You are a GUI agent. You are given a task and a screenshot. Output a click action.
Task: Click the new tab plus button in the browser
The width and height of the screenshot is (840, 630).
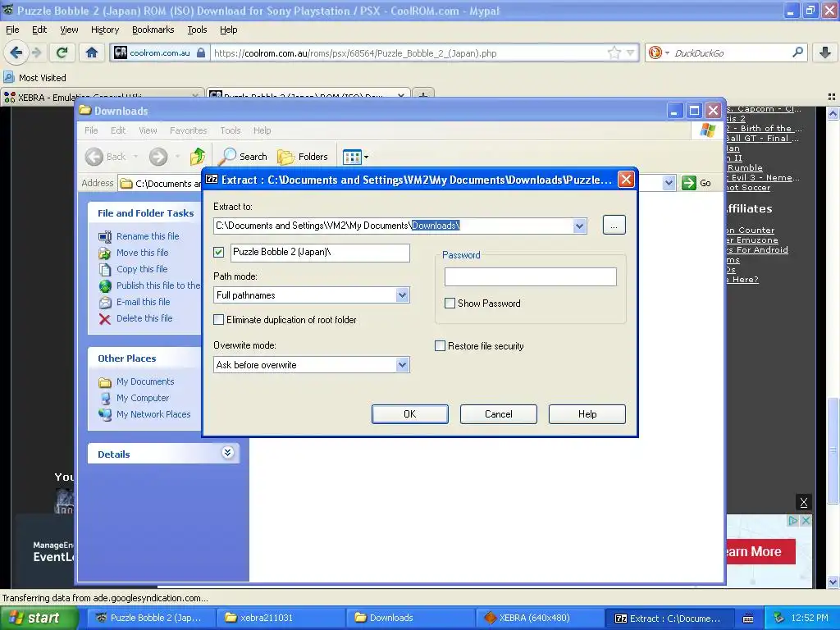click(422, 95)
